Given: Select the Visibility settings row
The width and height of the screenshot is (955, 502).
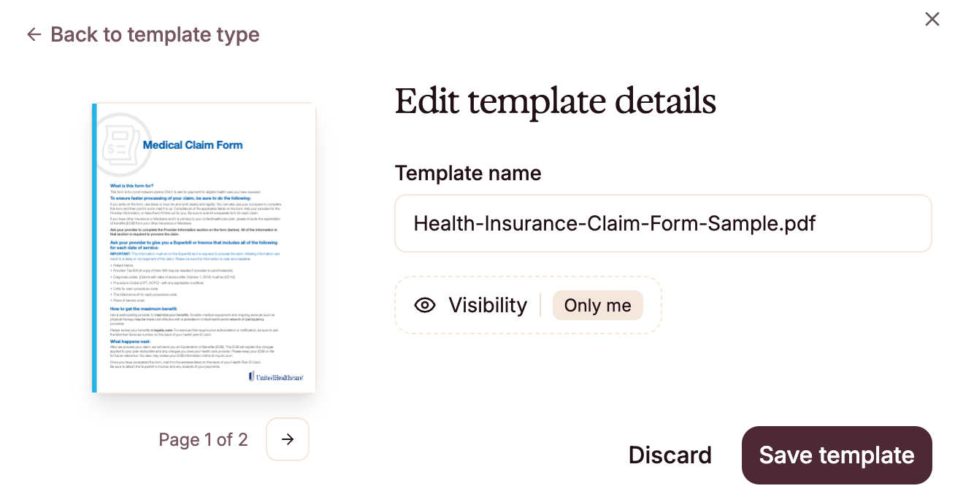Looking at the screenshot, I should click(x=527, y=305).
